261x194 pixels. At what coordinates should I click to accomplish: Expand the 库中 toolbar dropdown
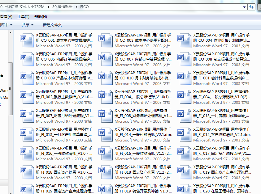(6, 25)
